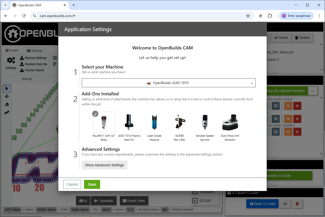Open the Settings ribbon tab
The height and width of the screenshot is (217, 325).
coord(34,51)
